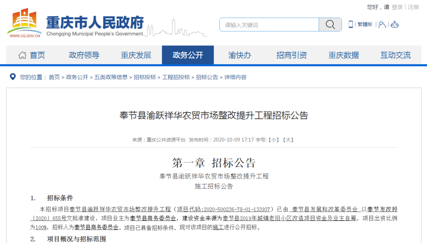Open the 政务公开 navigation tab
Viewport: 427px width, 243px height.
tap(188, 55)
